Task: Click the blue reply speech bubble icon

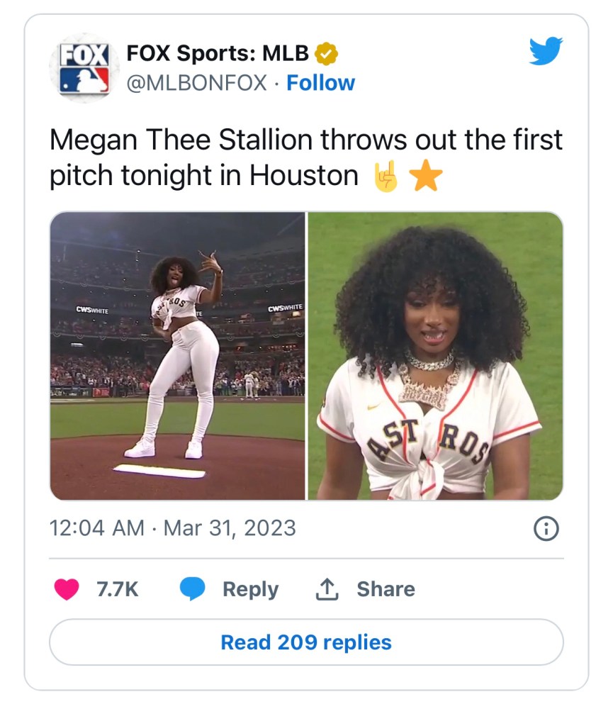Action: tap(192, 589)
